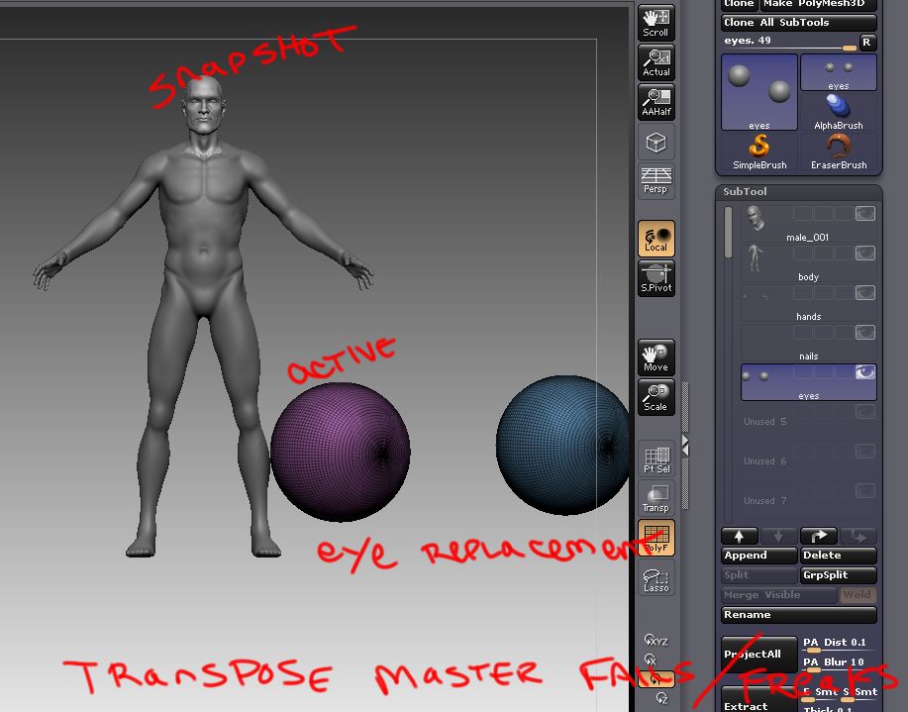Select the Scroll navigation tool
The image size is (908, 712).
tap(656, 23)
